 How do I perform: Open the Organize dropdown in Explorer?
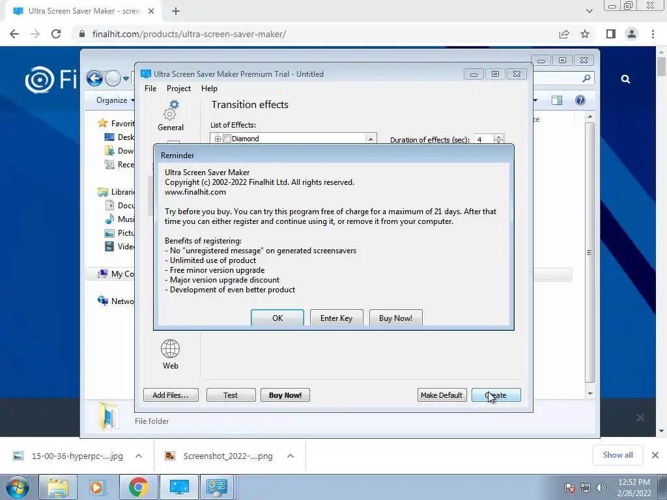pyautogui.click(x=115, y=100)
